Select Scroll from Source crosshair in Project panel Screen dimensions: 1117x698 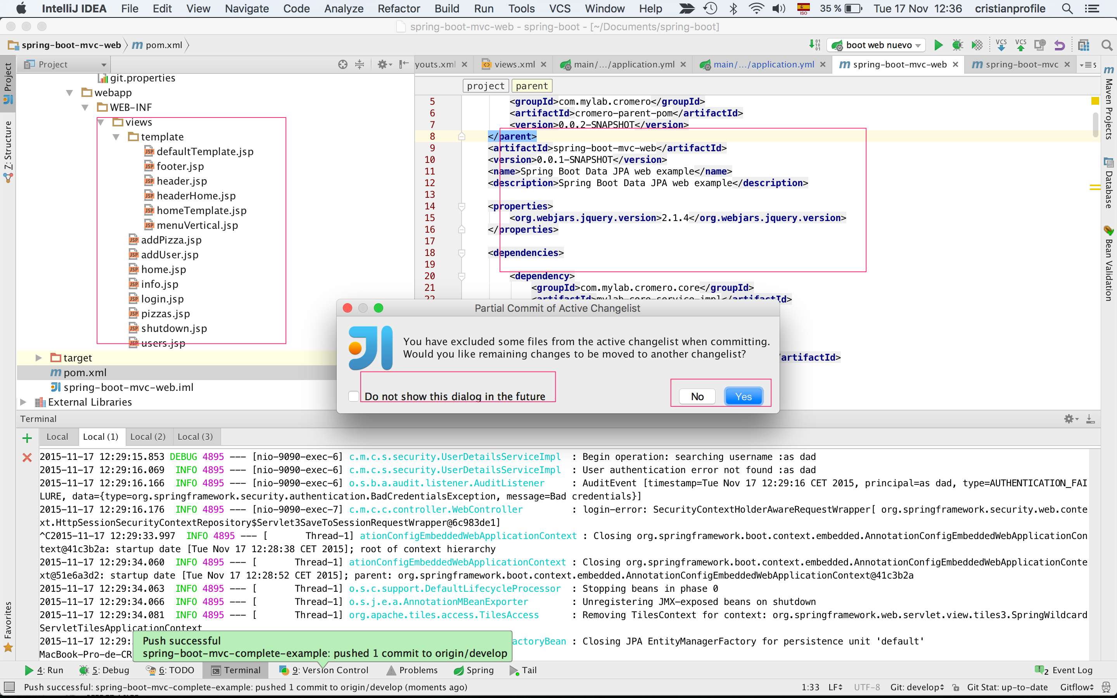[342, 64]
